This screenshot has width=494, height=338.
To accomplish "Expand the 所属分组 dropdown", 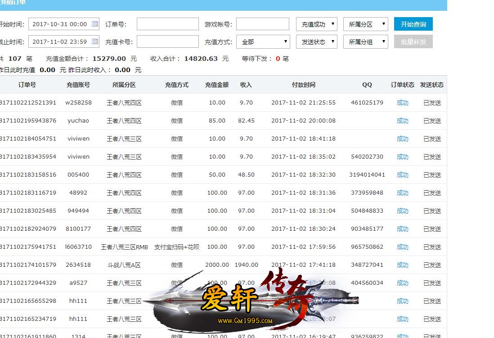I will 365,42.
